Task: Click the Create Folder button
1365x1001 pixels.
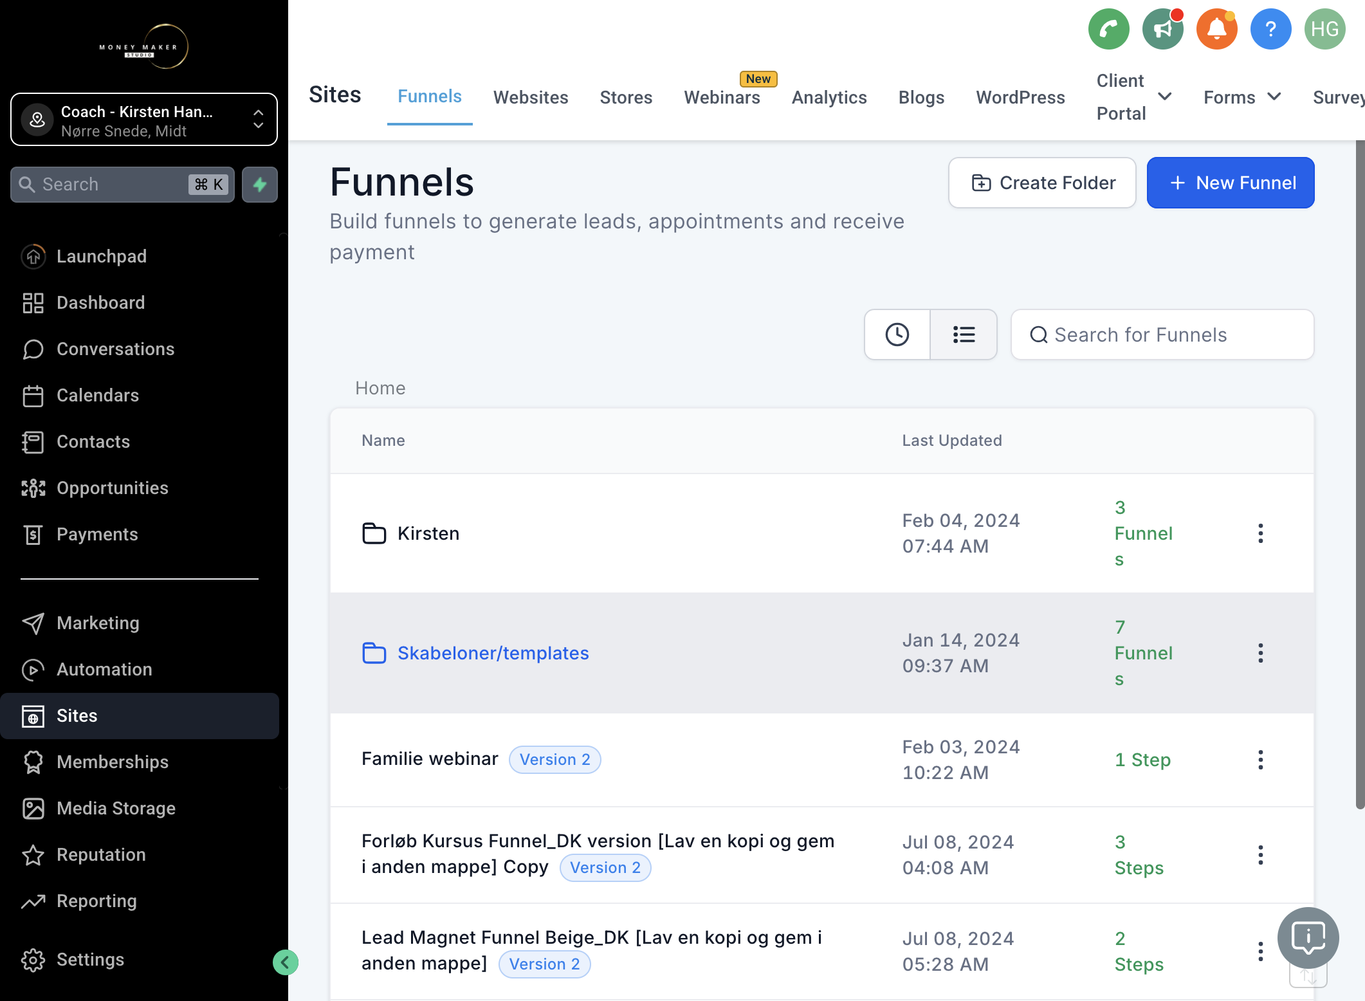Action: [1042, 183]
